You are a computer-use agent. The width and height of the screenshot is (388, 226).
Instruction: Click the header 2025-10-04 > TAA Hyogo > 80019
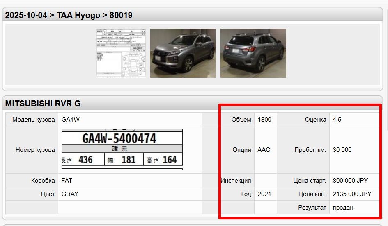69,15
